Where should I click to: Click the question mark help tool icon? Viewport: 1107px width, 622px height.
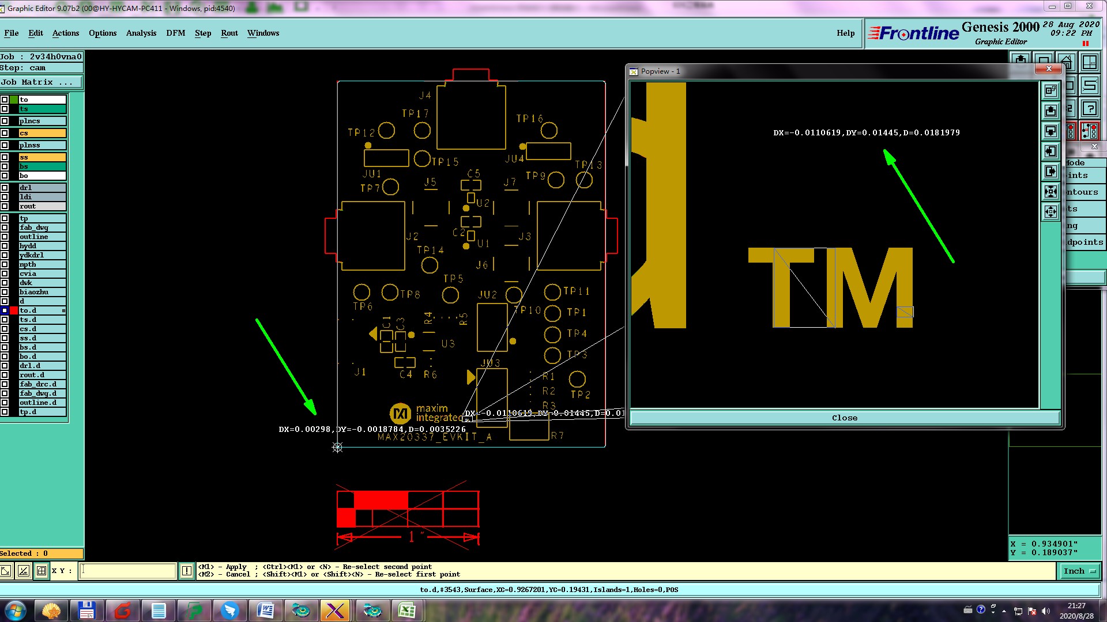pyautogui.click(x=1089, y=108)
